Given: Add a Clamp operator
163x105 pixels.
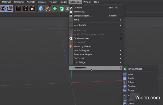Looking at the screenshot, I should coord(140,103).
